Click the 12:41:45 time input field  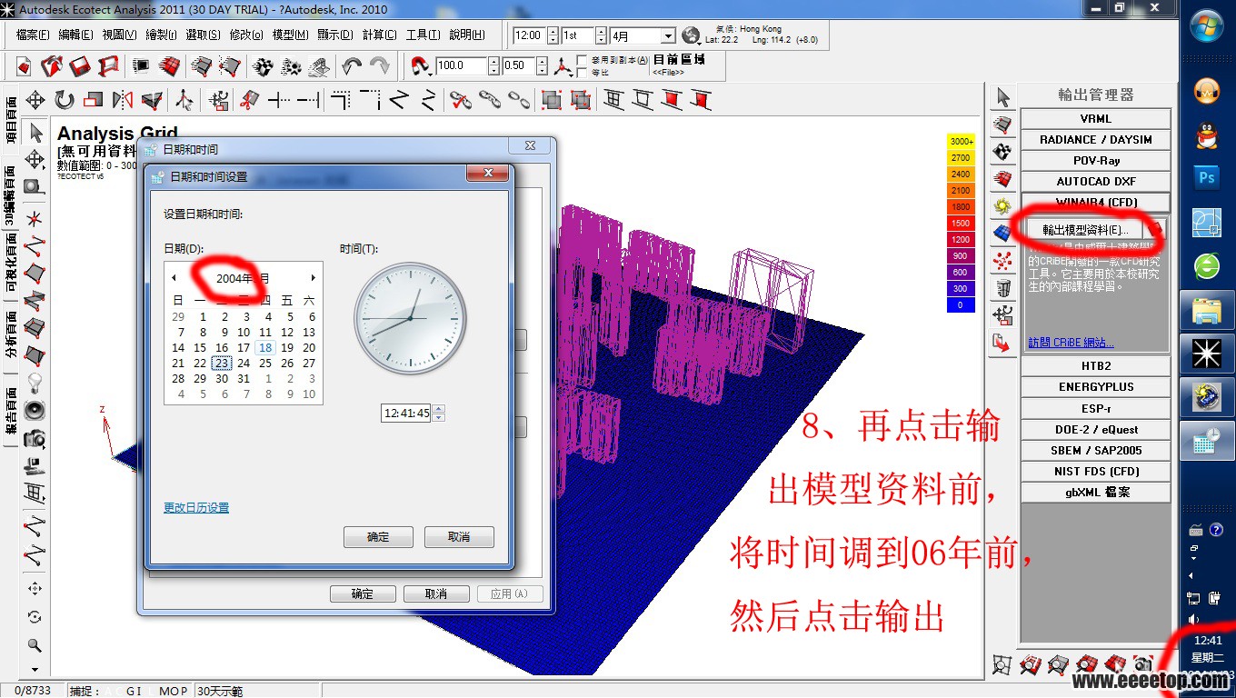click(x=406, y=413)
